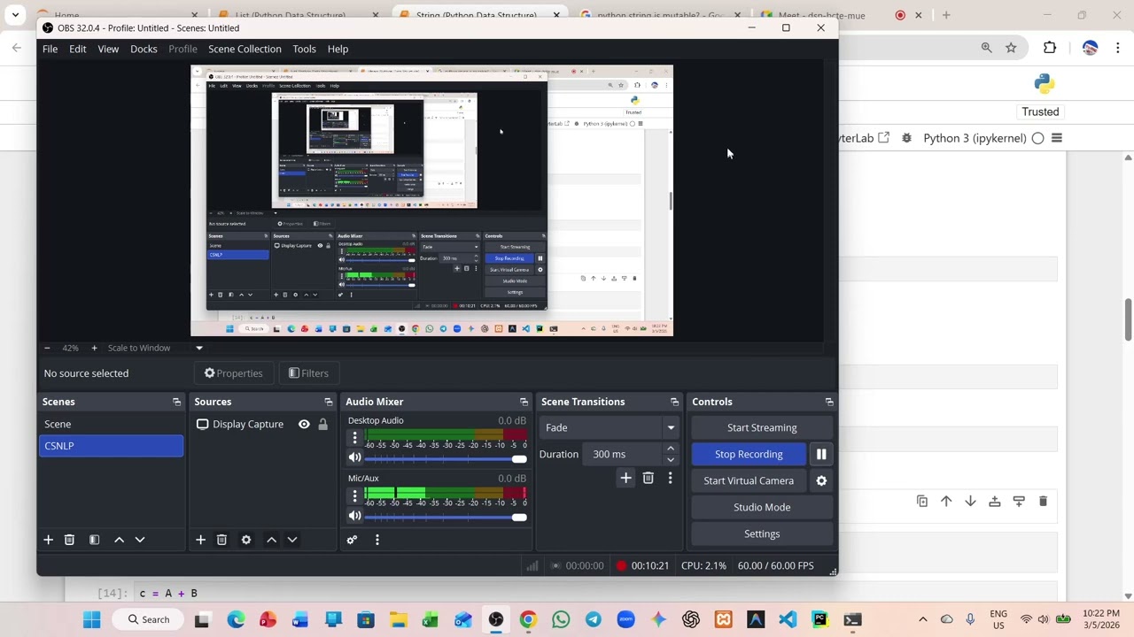
Task: Remove selected source with trash icon
Action: [221, 540]
